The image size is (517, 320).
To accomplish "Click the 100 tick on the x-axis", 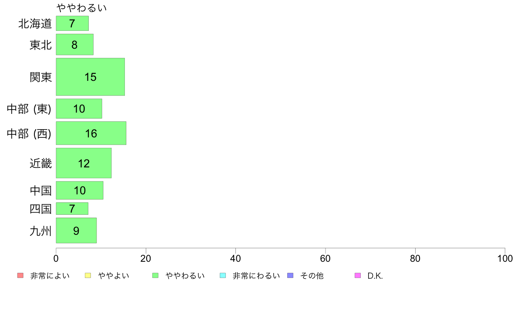I will (505, 258).
